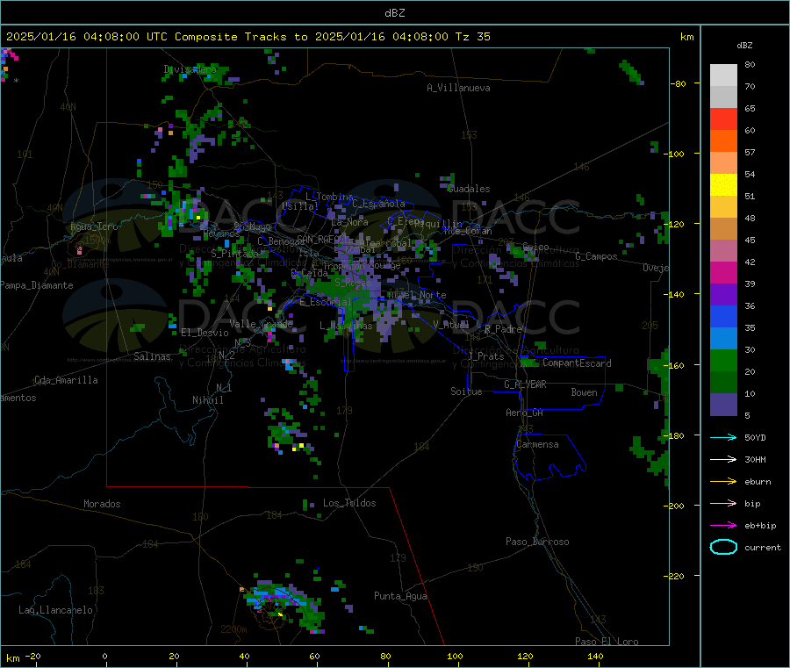Click the 45 dBZ brown-orange color swatch
This screenshot has width=790, height=668.
[x=723, y=229]
